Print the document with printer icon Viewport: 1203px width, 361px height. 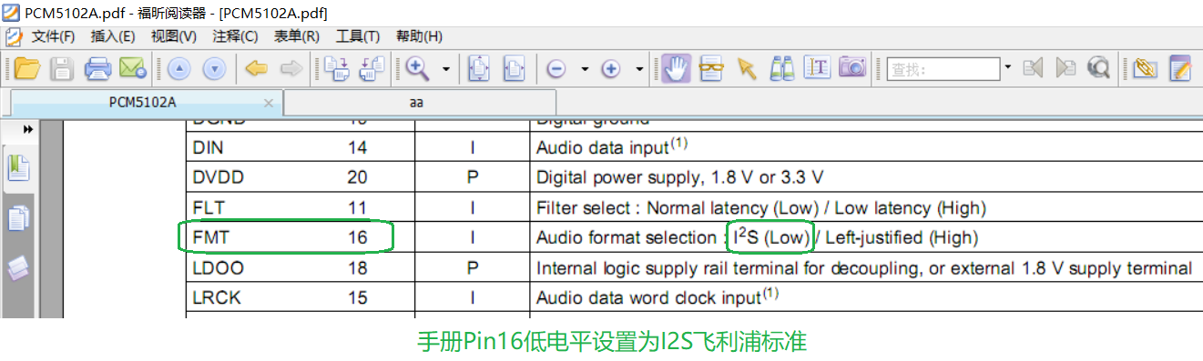pyautogui.click(x=97, y=68)
